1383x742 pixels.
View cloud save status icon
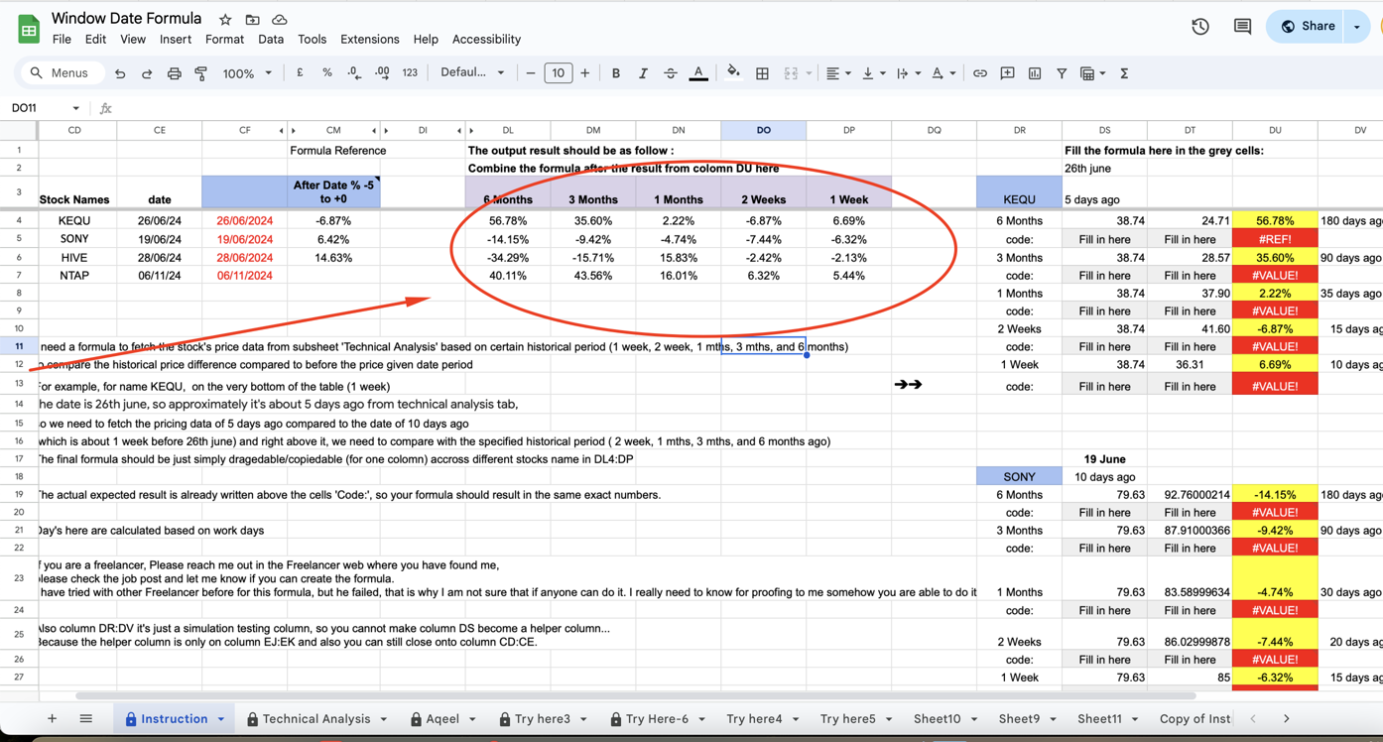click(x=280, y=20)
